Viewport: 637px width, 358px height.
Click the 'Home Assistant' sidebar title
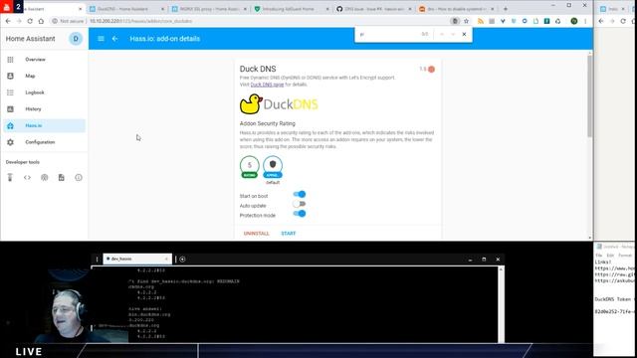point(31,39)
